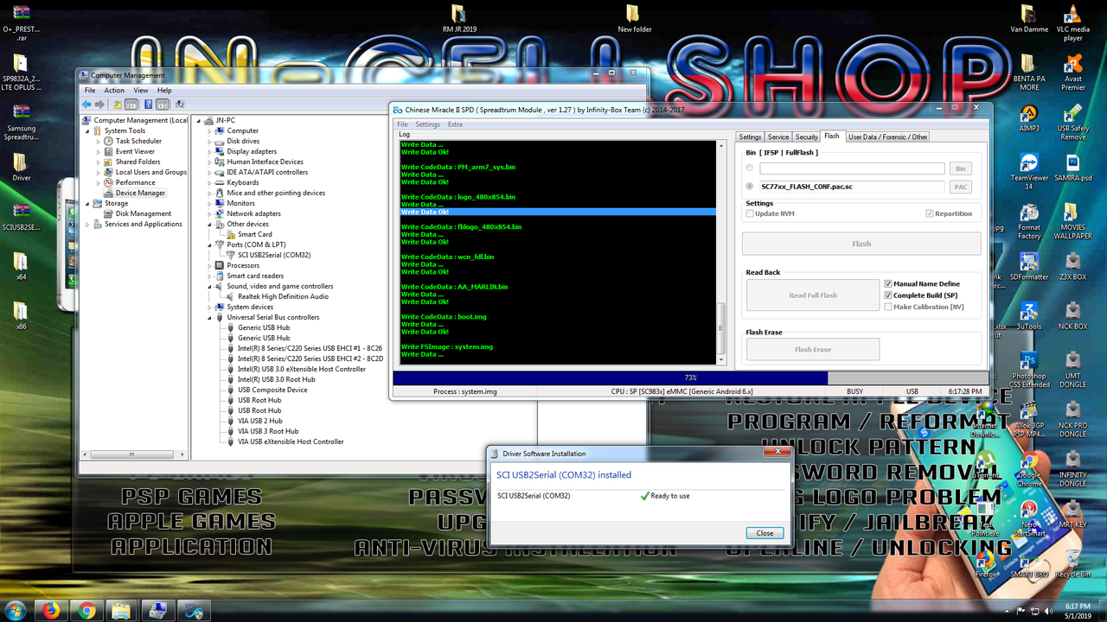This screenshot has width=1107, height=622.
Task: Collapse System Tools tree node
Action: [87, 130]
